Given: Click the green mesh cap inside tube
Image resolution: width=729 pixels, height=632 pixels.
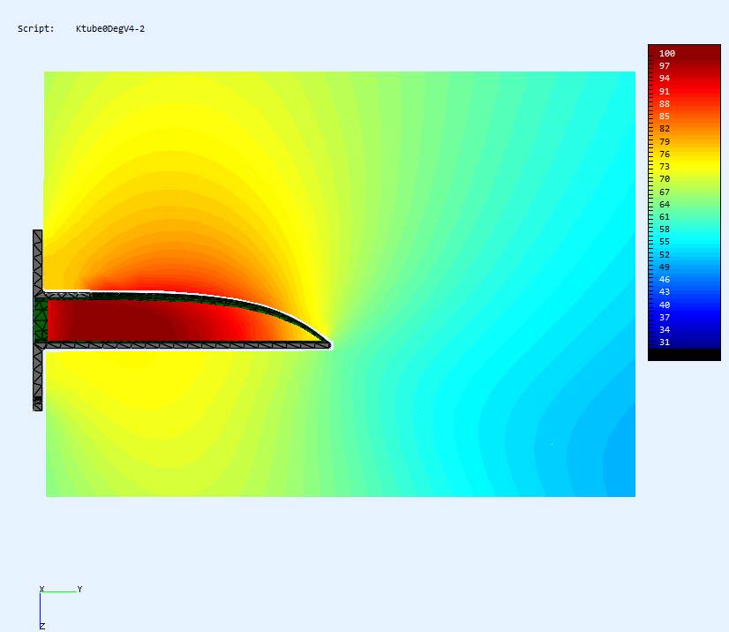Looking at the screenshot, I should click(41, 320).
